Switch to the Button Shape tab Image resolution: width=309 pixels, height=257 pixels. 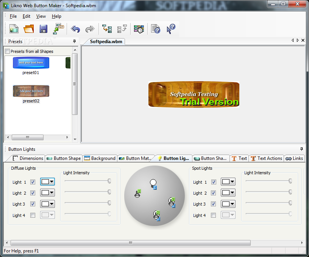tap(64, 158)
